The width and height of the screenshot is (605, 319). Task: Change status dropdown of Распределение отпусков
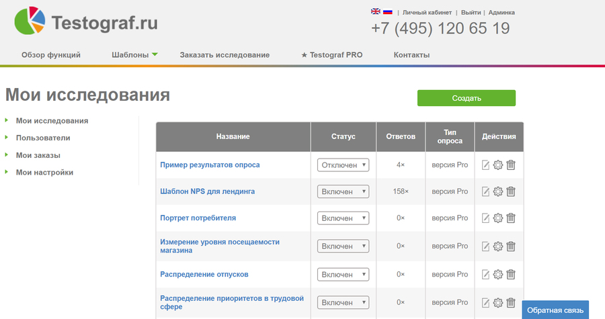pos(343,274)
